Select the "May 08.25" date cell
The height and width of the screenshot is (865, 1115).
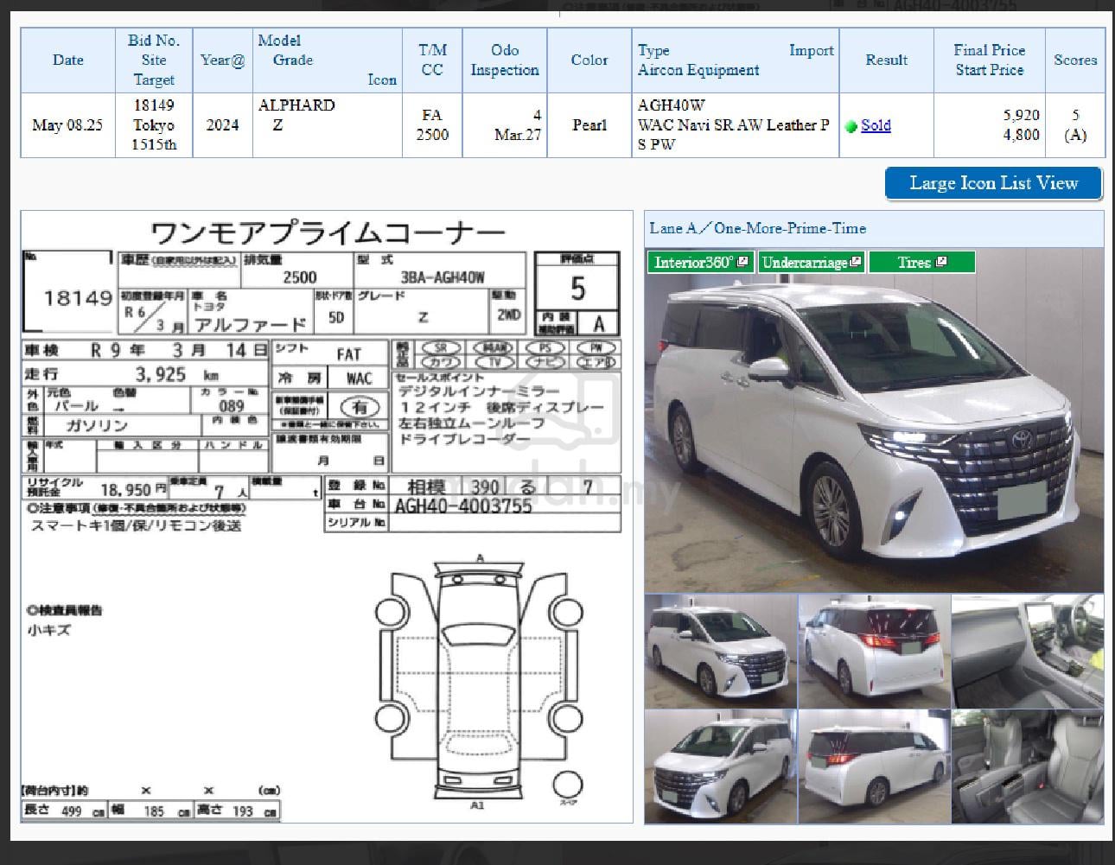68,125
